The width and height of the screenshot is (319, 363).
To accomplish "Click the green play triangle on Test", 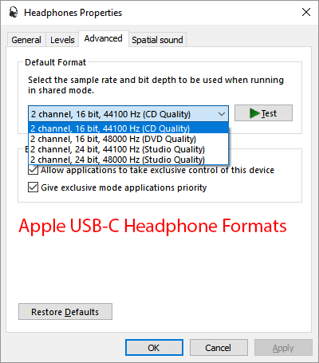I will (x=254, y=113).
